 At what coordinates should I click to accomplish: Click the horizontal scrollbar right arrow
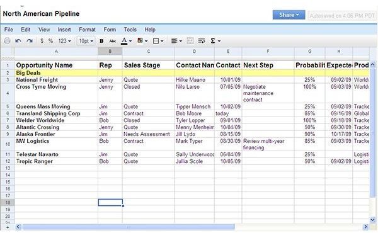click(x=365, y=227)
